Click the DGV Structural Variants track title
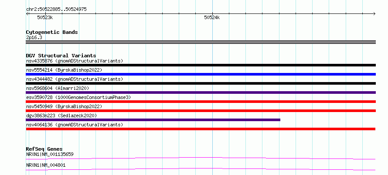 [61, 56]
